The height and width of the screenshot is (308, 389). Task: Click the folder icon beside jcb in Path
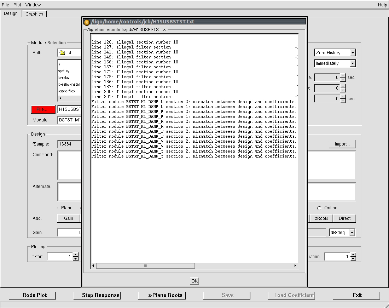coord(62,53)
